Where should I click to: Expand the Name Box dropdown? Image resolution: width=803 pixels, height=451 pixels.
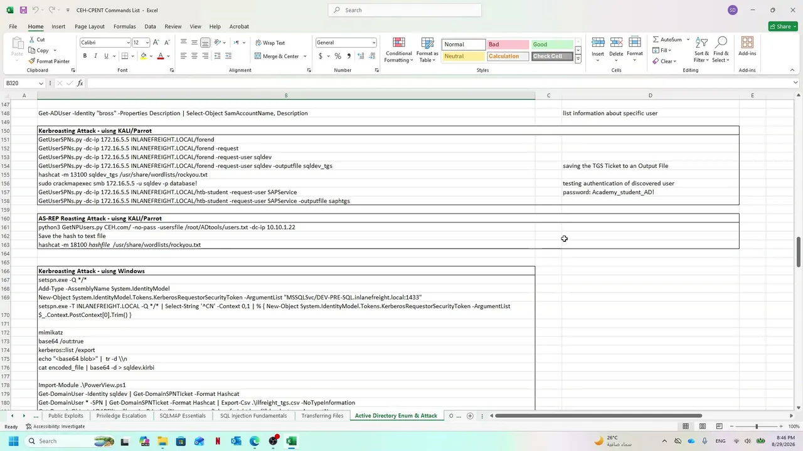41,83
